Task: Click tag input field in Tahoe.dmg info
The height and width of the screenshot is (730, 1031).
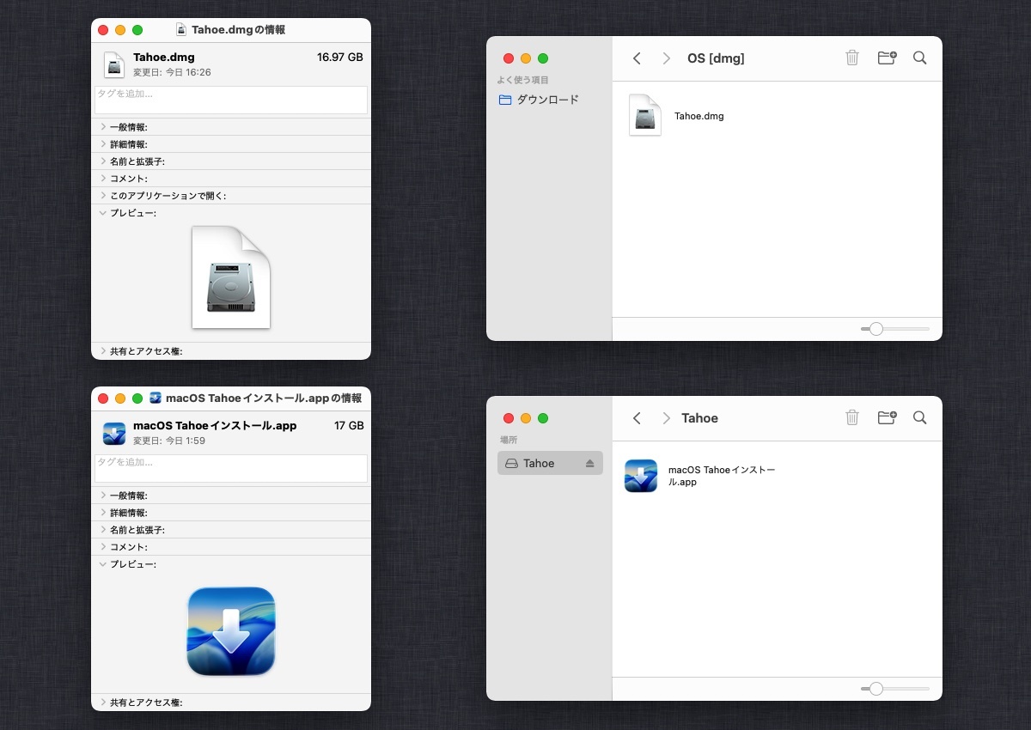Action: point(230,100)
